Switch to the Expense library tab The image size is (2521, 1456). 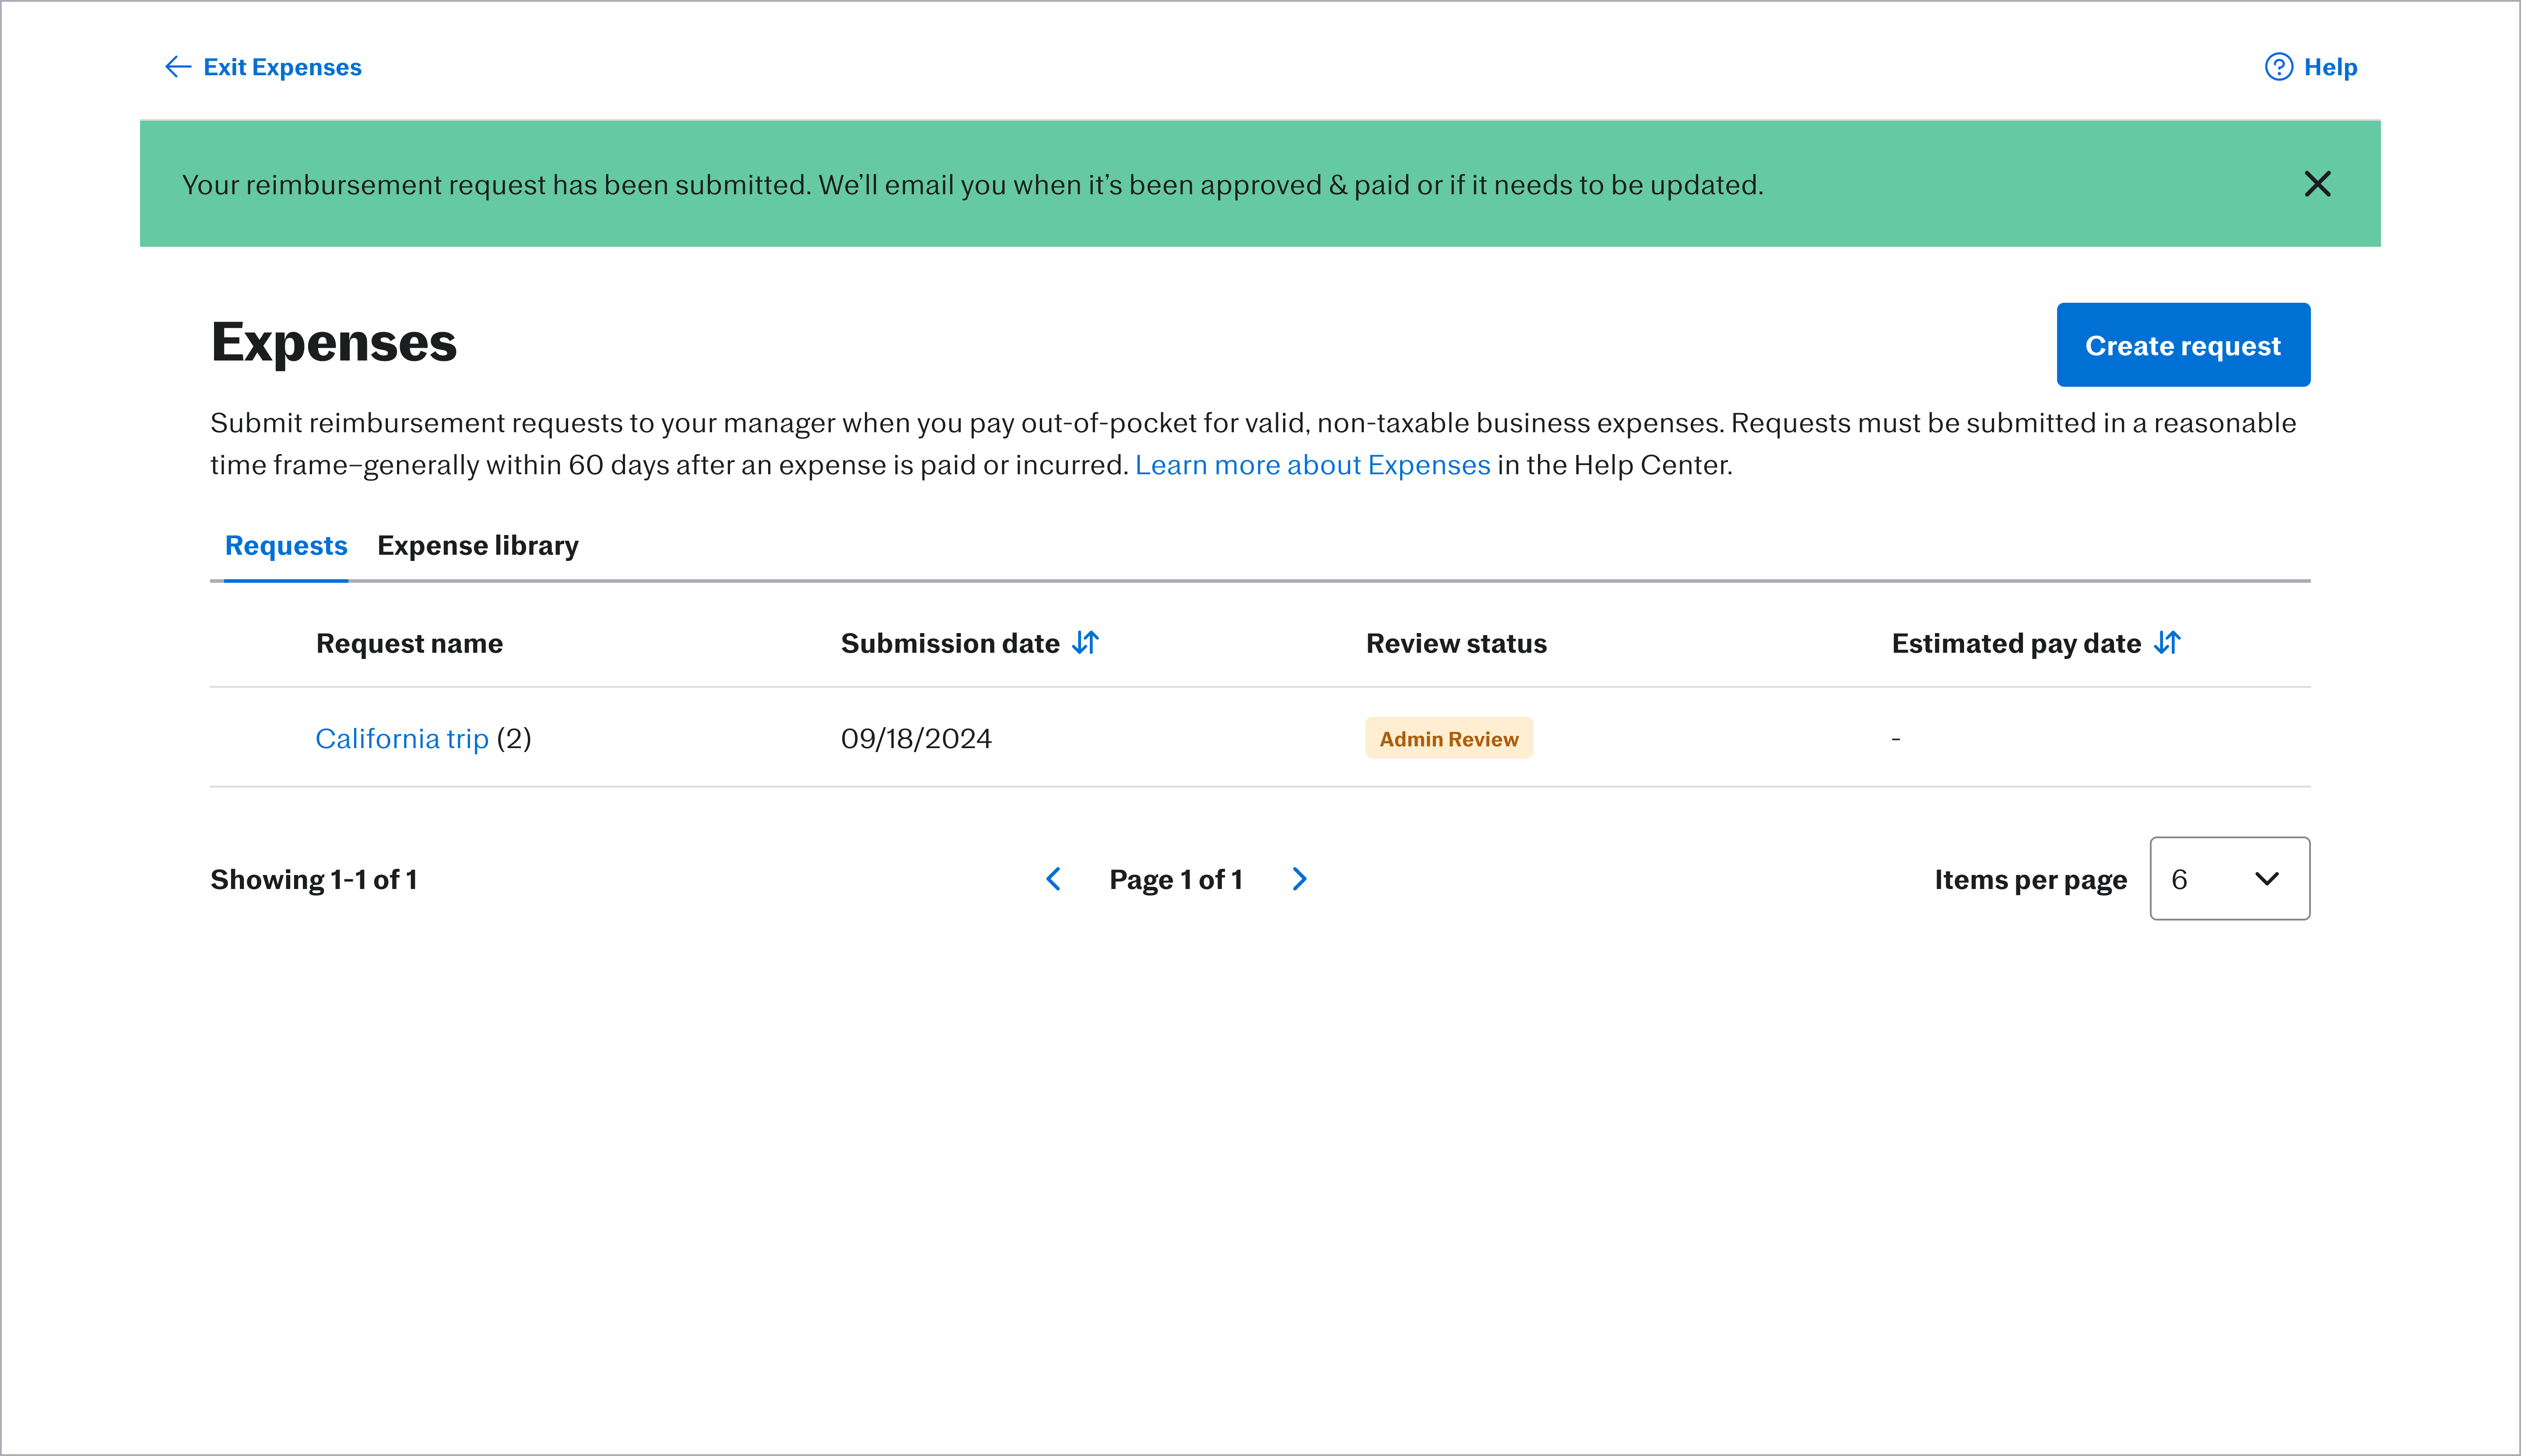(x=478, y=546)
